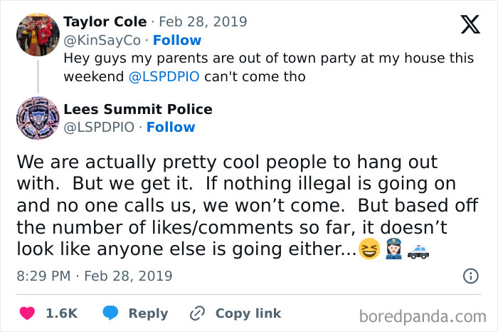Open the tweet info circle icon
The height and width of the screenshot is (332, 498).
(470, 276)
